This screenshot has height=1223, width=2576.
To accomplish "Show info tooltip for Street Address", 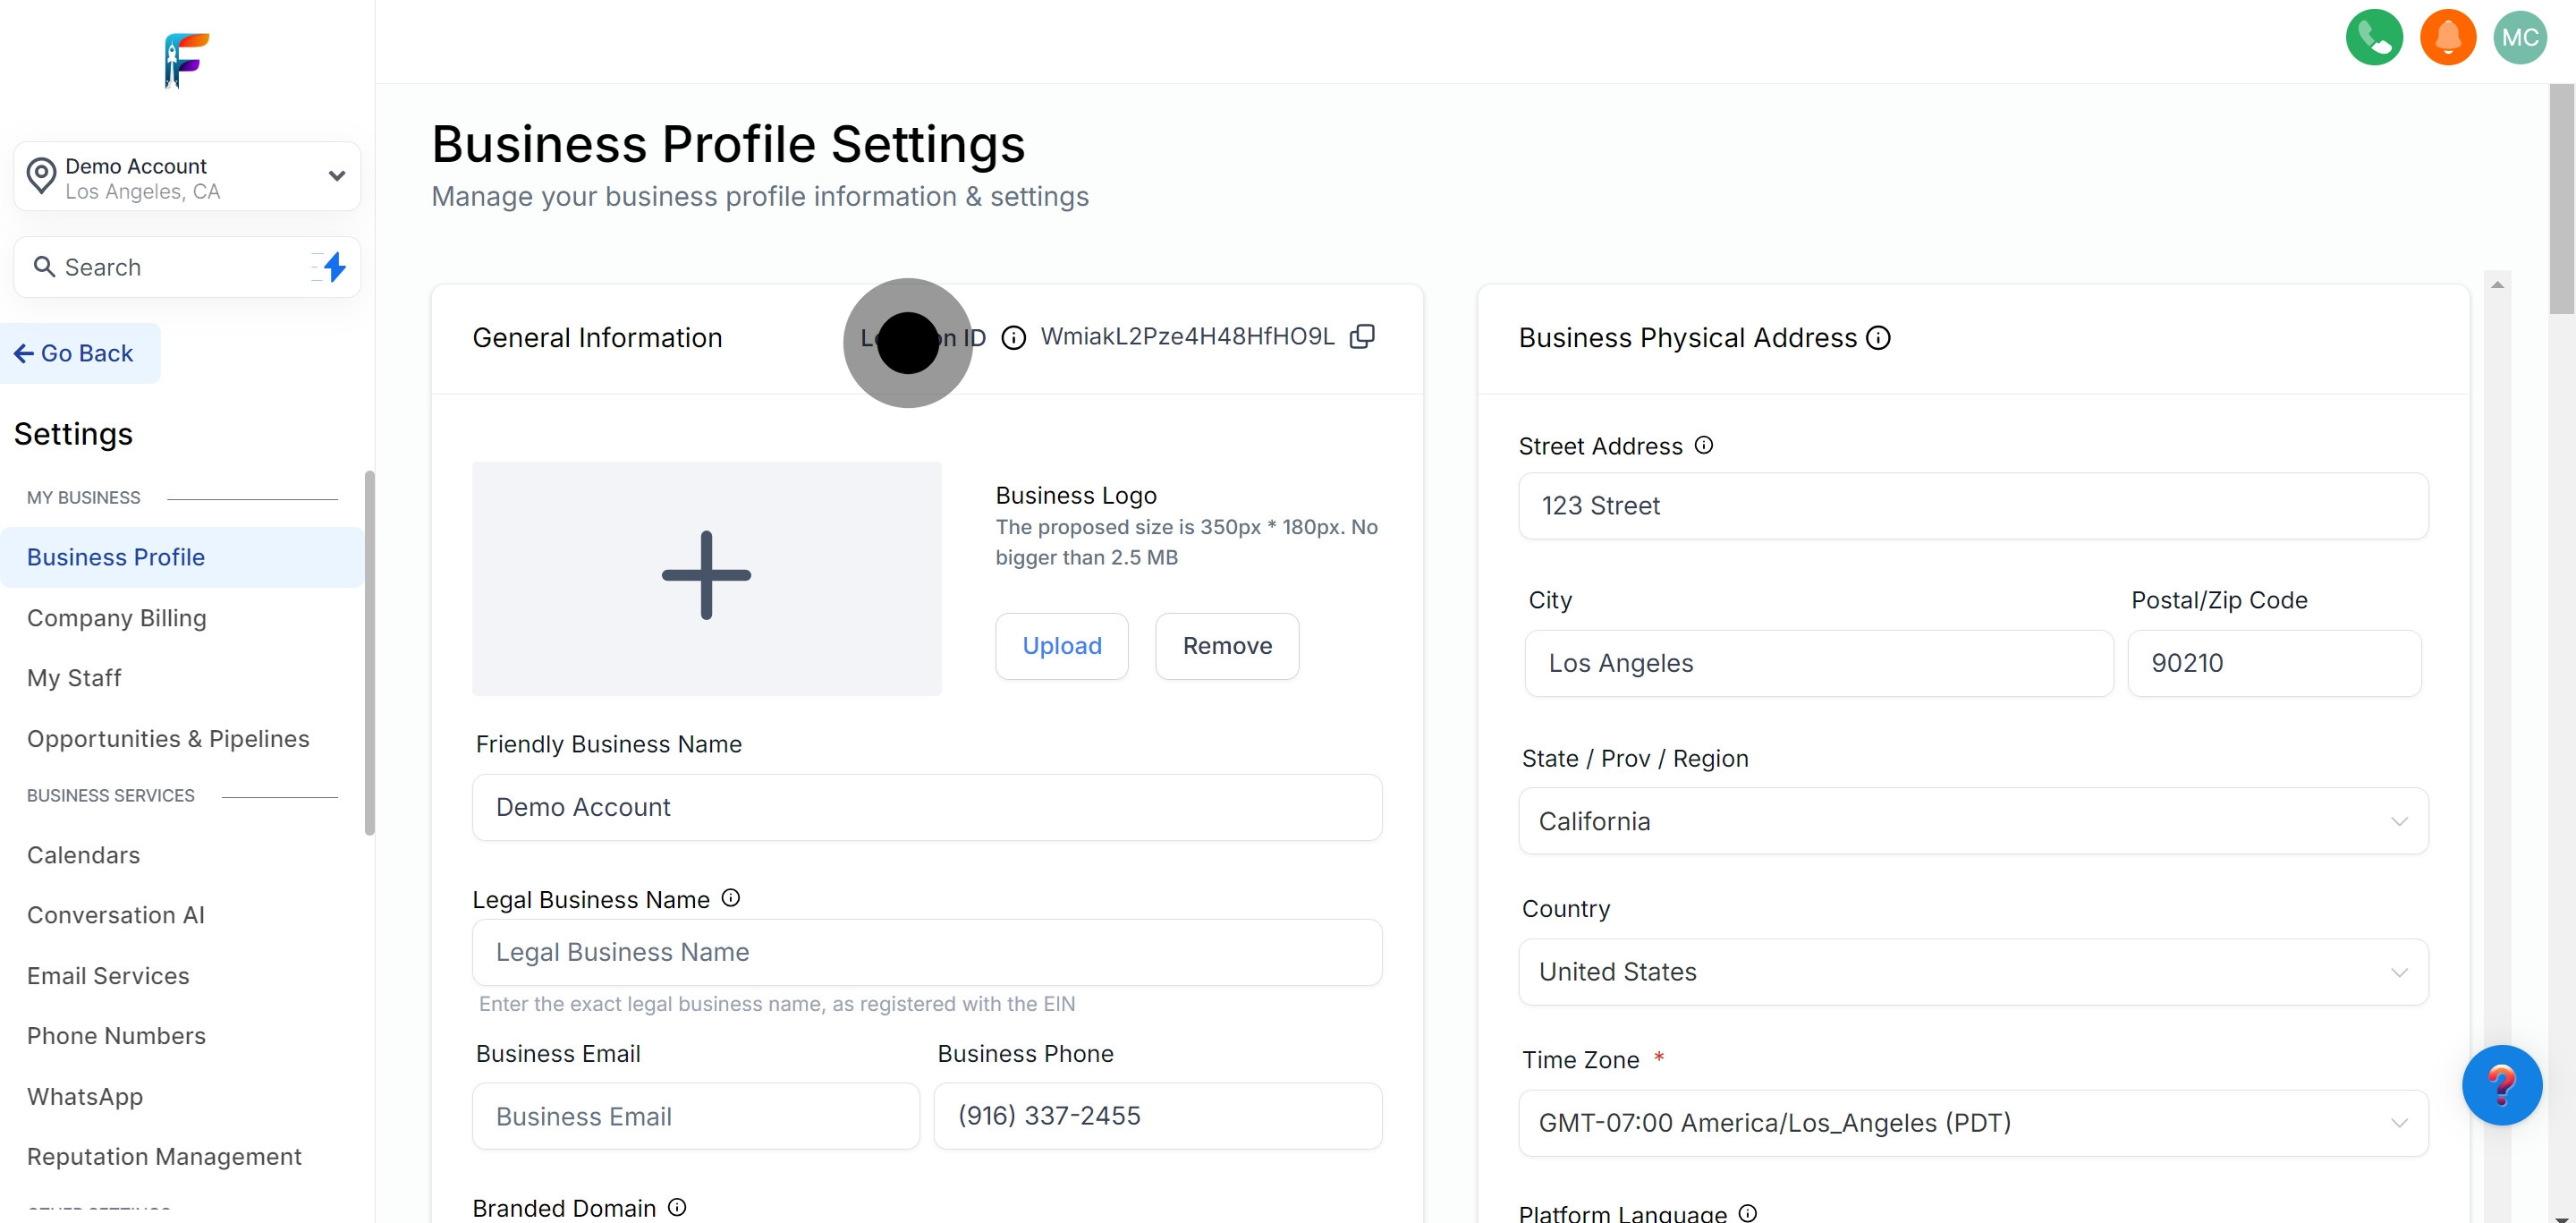I will point(1704,445).
